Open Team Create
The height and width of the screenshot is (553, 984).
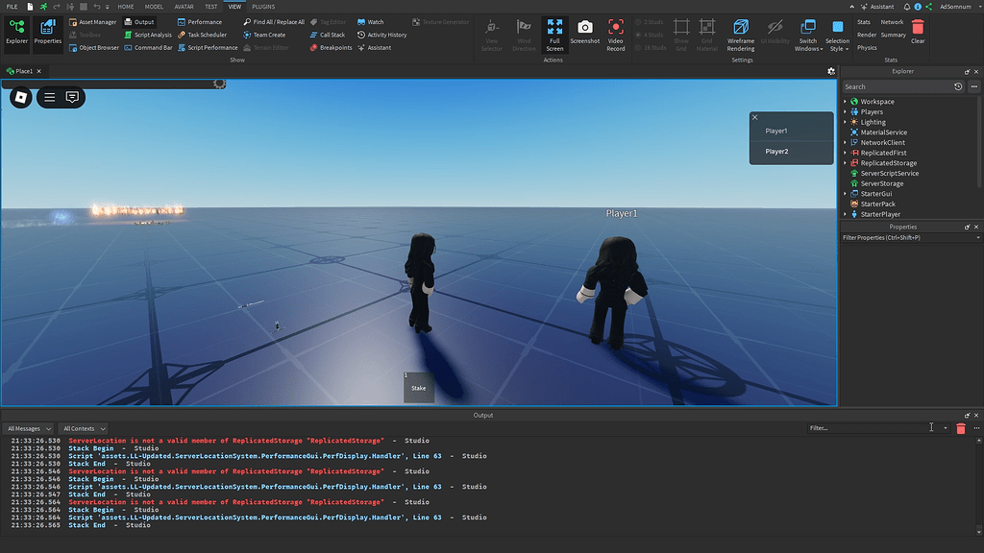[264, 36]
